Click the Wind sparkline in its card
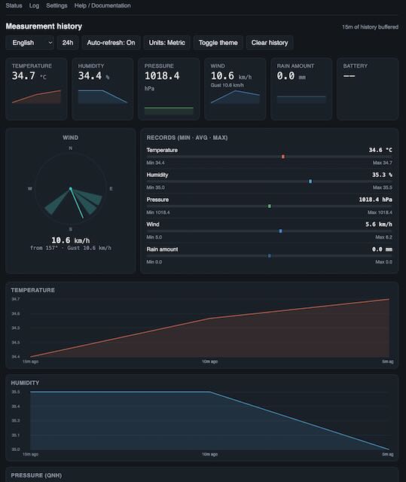This screenshot has height=482, width=406. coord(235,97)
